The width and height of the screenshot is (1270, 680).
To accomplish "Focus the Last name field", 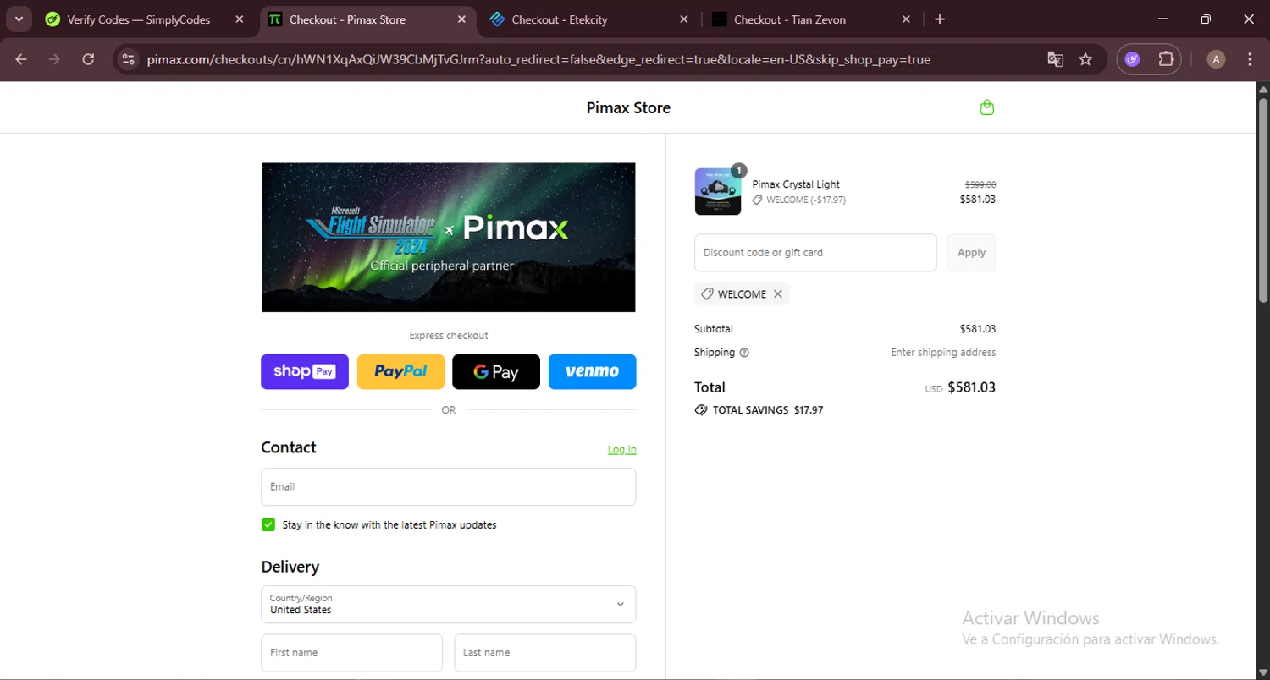I will pyautogui.click(x=544, y=653).
